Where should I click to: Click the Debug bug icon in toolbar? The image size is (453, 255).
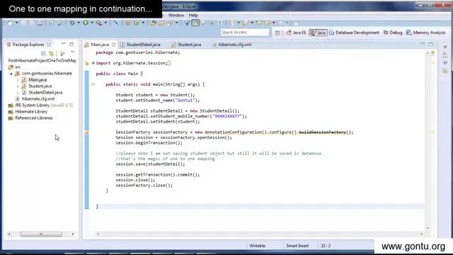pyautogui.click(x=72, y=23)
